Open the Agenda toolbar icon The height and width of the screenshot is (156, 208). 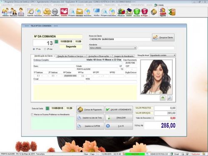coord(30,12)
